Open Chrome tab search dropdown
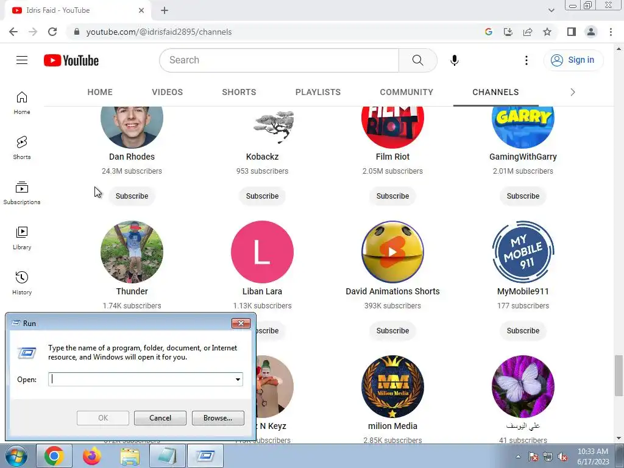 (551, 10)
